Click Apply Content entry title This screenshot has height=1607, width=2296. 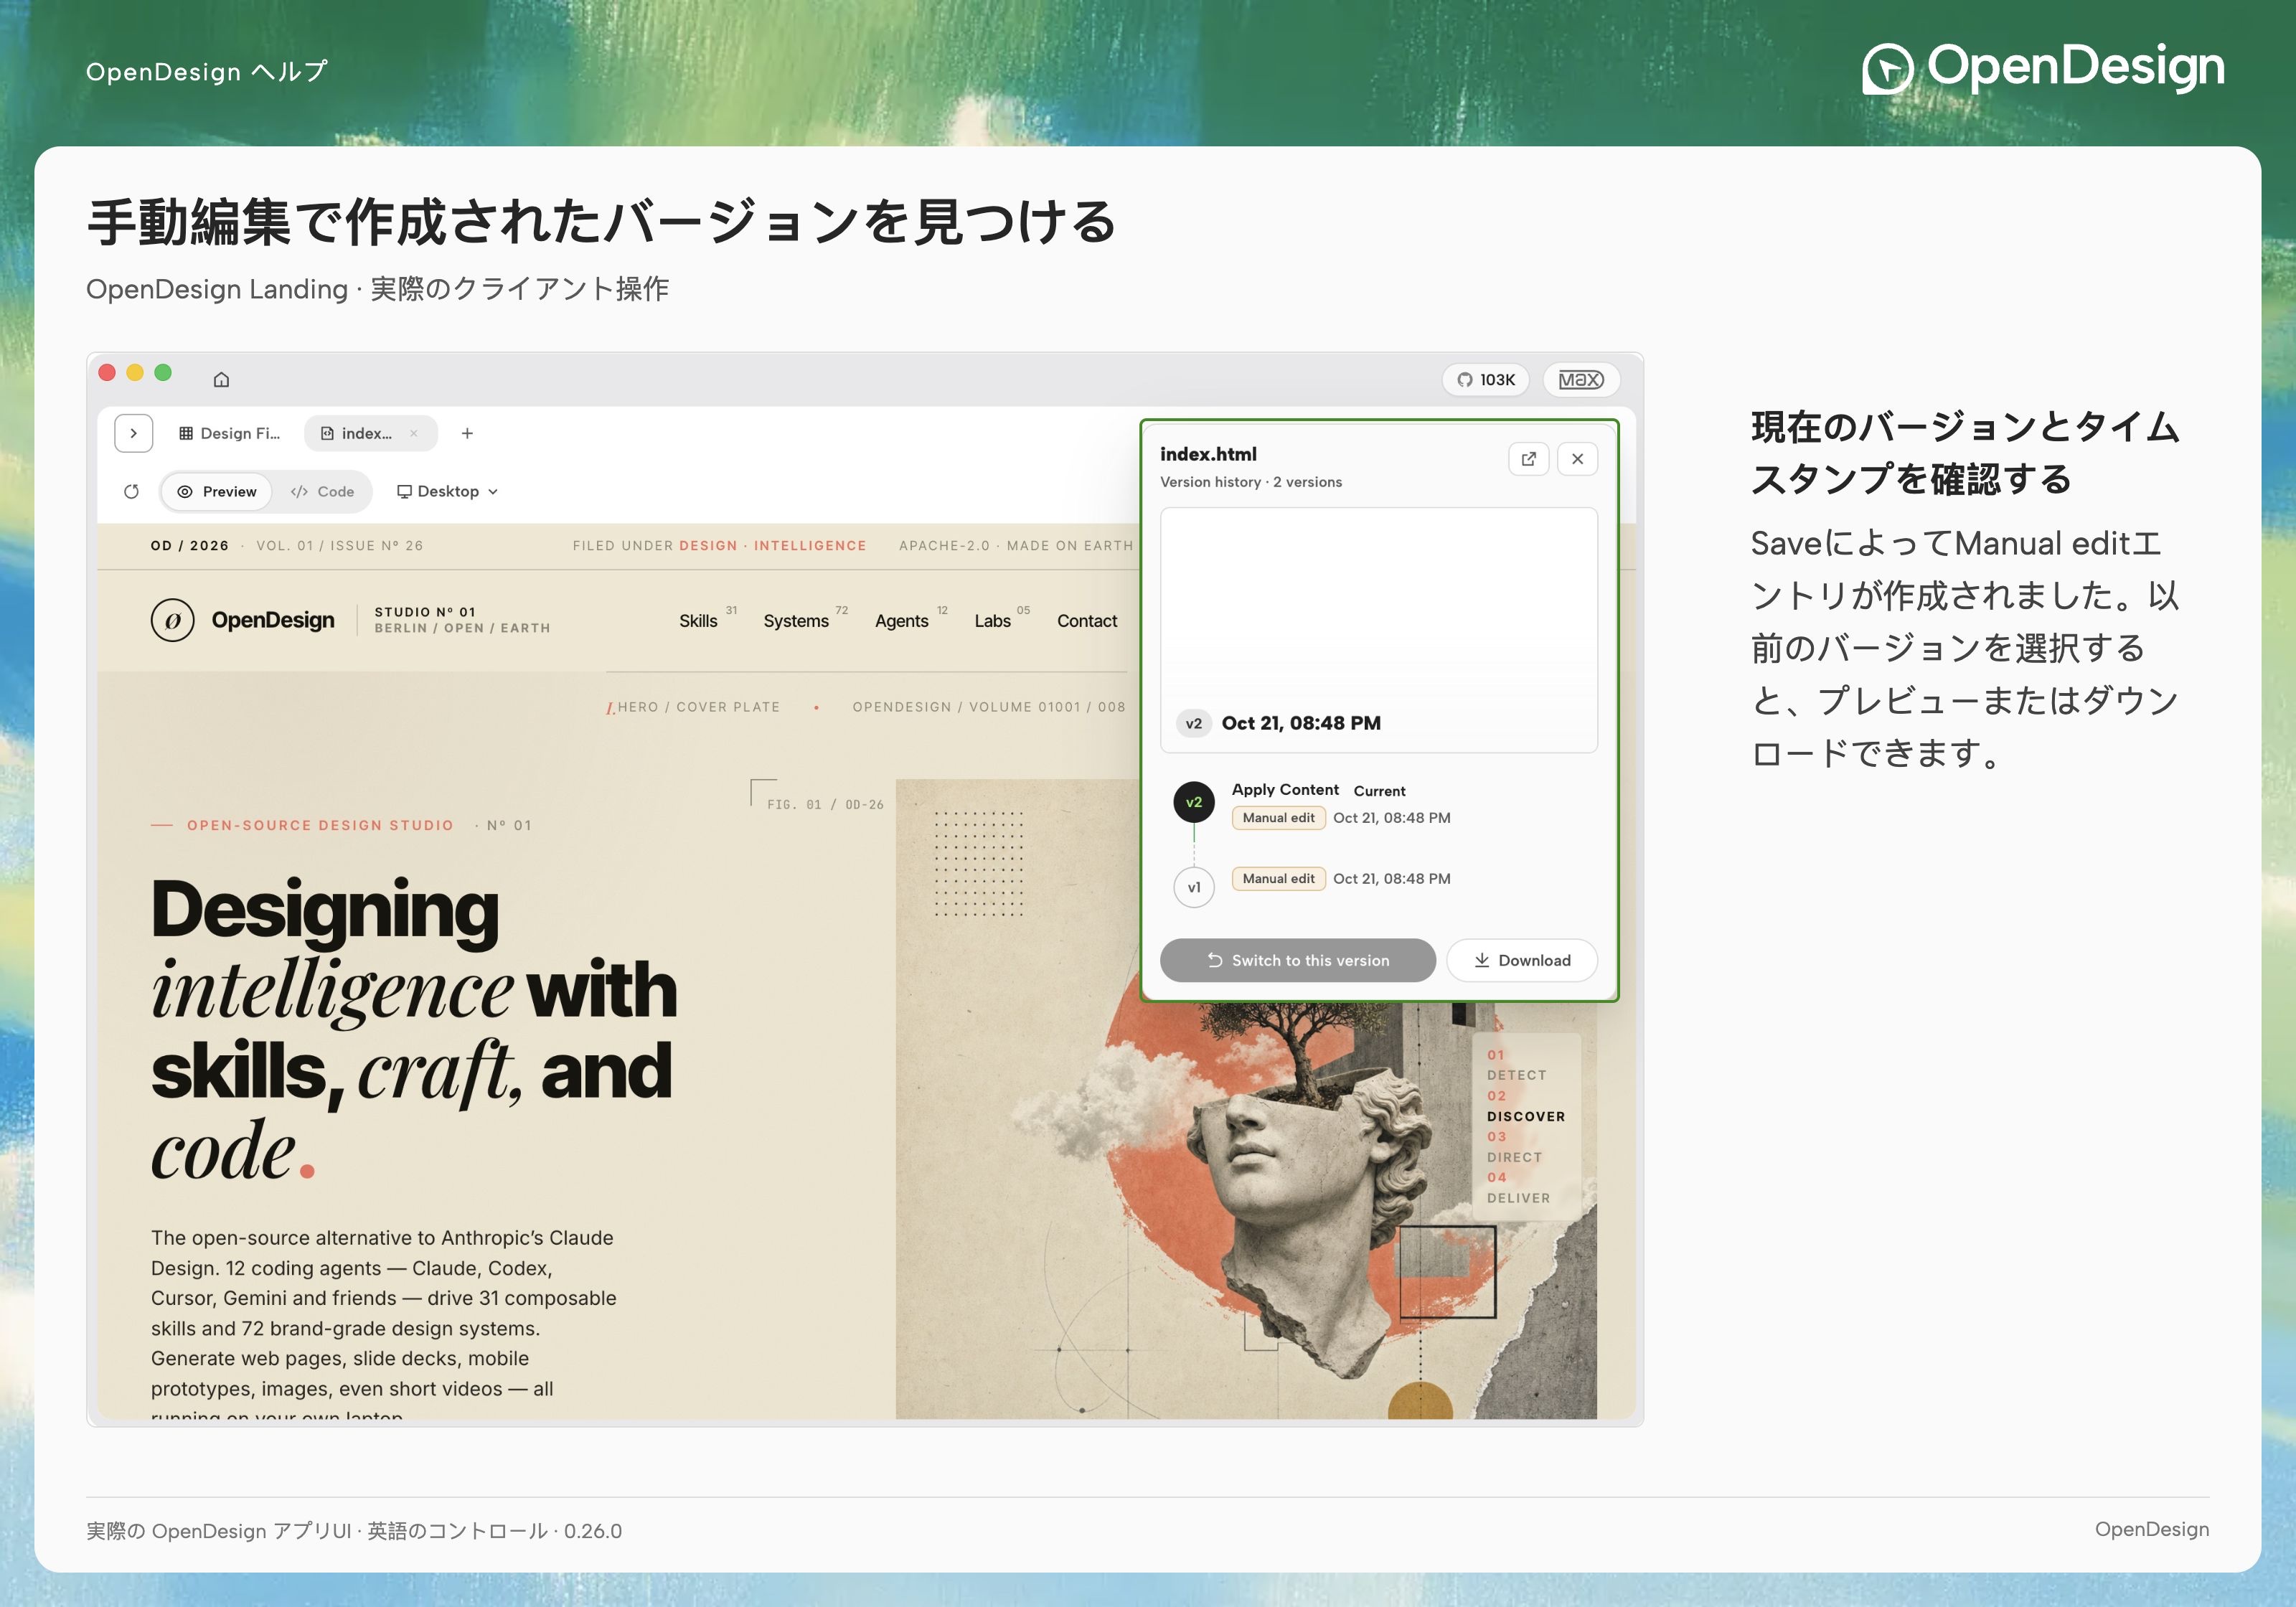pyautogui.click(x=1285, y=789)
